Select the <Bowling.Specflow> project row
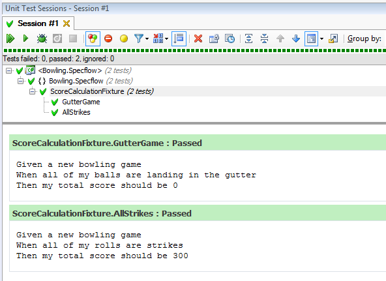The width and height of the screenshot is (386, 281). [x=85, y=70]
